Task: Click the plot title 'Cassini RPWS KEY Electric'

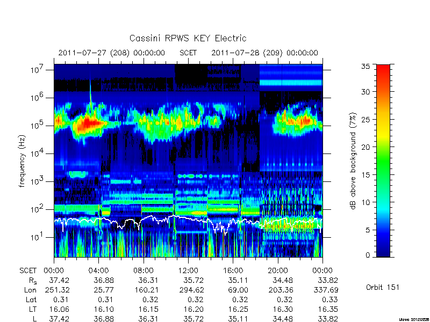Action: tap(188, 38)
